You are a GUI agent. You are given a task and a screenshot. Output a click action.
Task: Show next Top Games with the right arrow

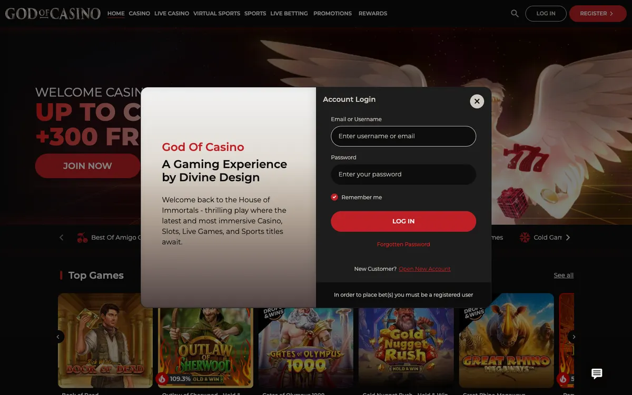click(574, 337)
